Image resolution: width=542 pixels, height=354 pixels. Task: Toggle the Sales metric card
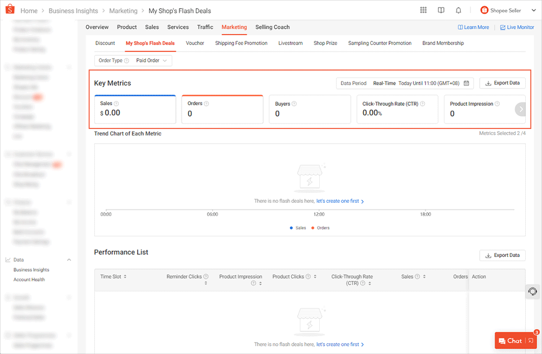pos(135,110)
